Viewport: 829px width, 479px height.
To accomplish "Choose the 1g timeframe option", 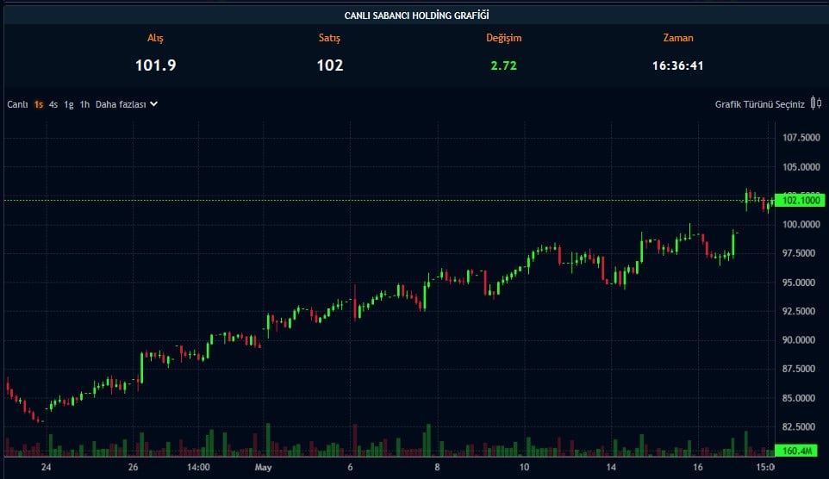I will (x=69, y=104).
